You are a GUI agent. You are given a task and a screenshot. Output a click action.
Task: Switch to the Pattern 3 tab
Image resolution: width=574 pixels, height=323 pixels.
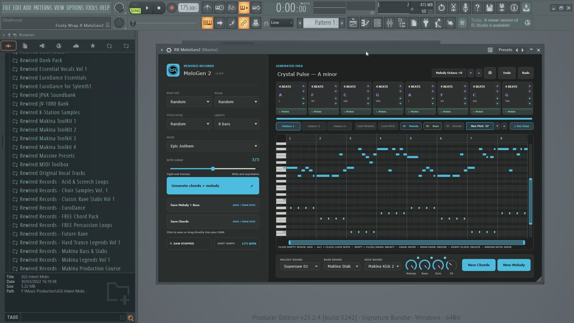click(339, 126)
